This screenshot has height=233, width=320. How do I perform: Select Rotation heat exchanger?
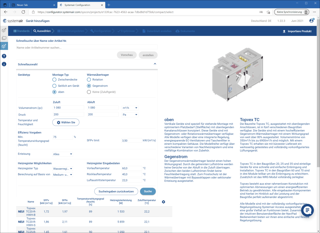[x=89, y=80]
